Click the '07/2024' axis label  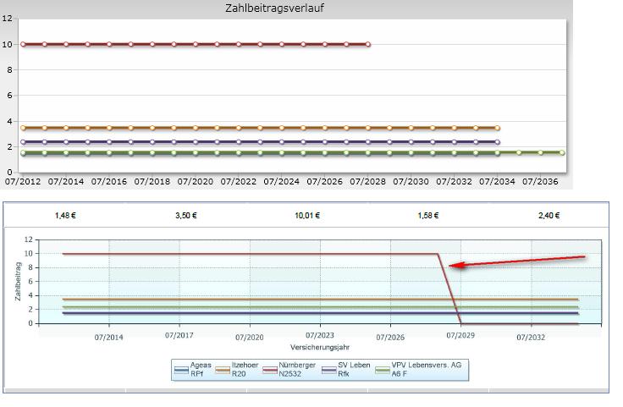point(281,182)
